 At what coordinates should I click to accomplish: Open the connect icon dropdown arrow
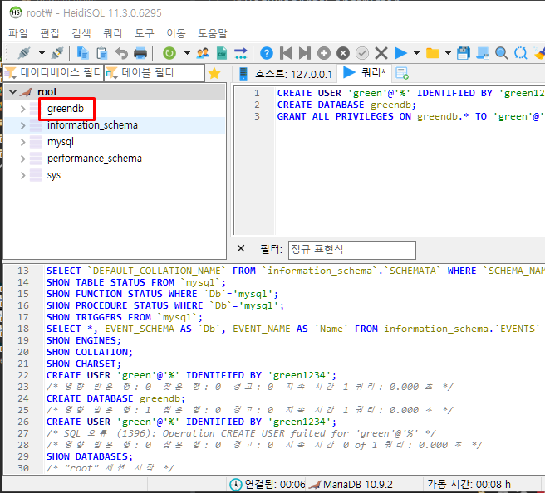(x=42, y=53)
